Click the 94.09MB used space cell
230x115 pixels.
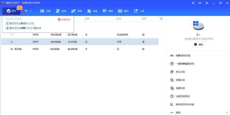(73, 49)
